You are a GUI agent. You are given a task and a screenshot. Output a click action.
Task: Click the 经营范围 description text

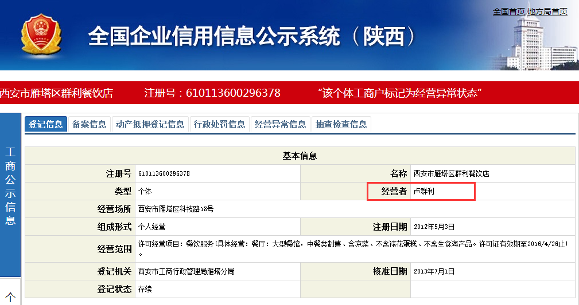coord(353,249)
